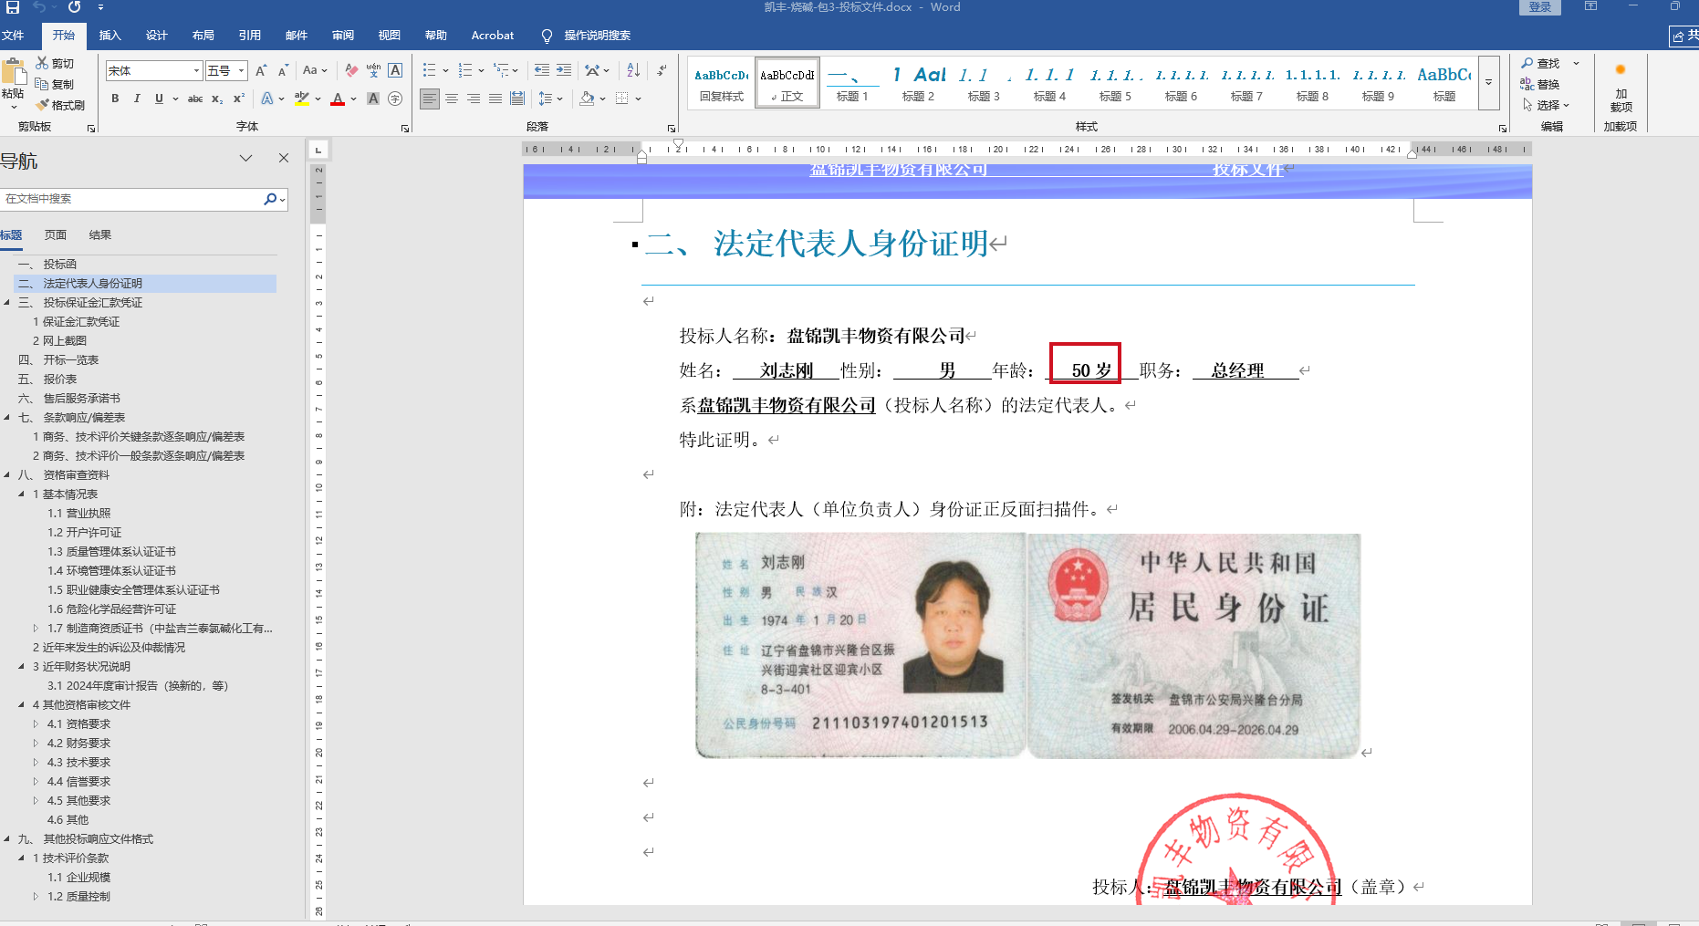This screenshot has width=1699, height=926.
Task: Increase paragraph indent
Action: 564,70
